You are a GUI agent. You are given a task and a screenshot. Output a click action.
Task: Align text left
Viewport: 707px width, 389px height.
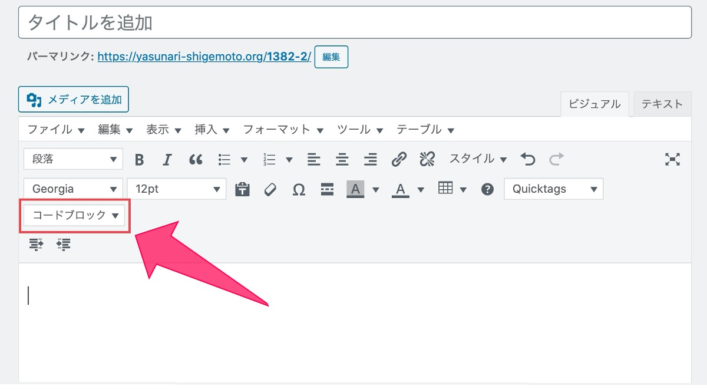coord(314,159)
